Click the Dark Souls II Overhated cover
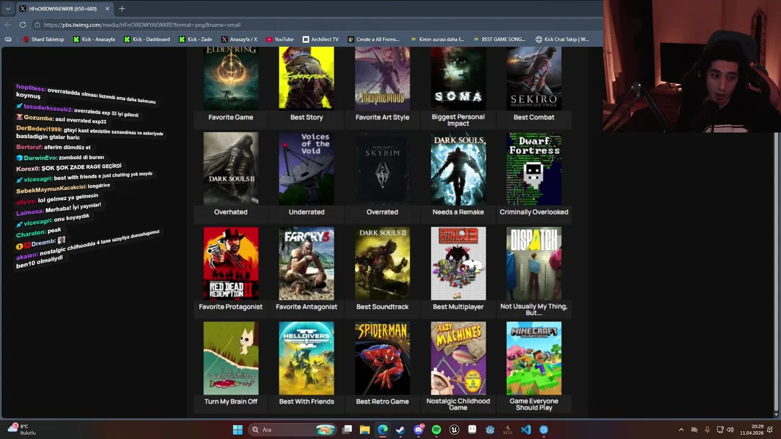Image resolution: width=781 pixels, height=439 pixels. [x=231, y=169]
